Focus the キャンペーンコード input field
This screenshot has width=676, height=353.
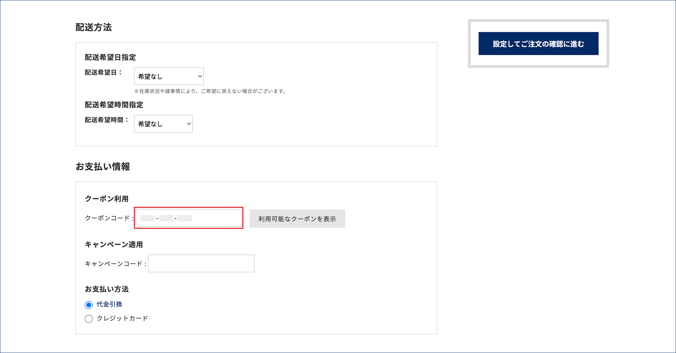(x=201, y=264)
